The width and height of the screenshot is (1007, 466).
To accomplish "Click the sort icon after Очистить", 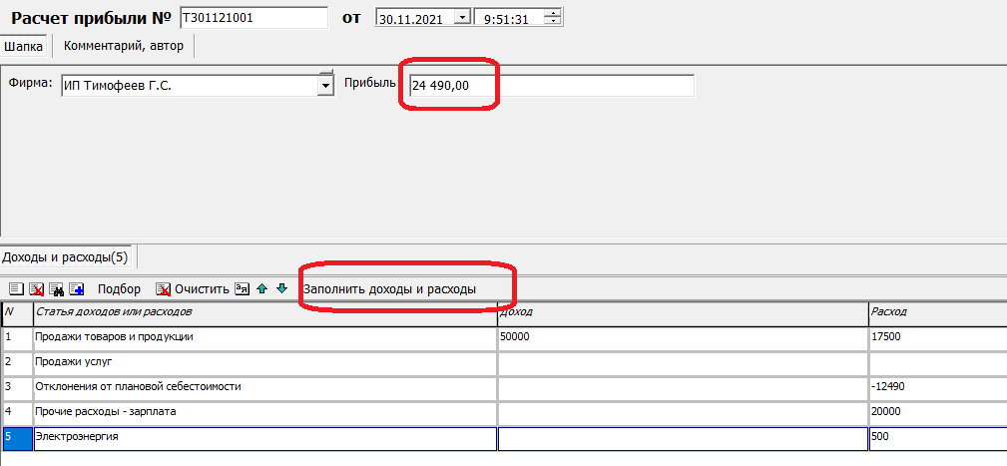I will (x=242, y=289).
